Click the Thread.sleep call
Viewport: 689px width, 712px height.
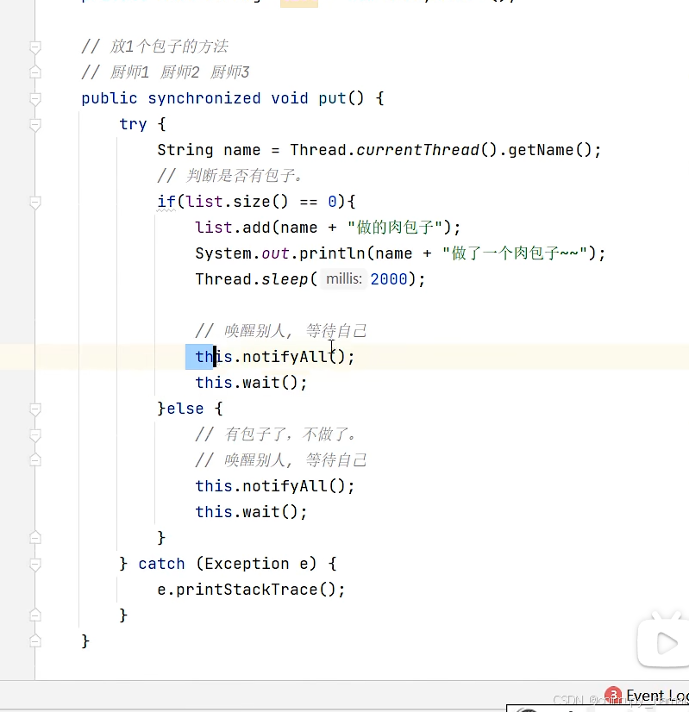(x=252, y=278)
